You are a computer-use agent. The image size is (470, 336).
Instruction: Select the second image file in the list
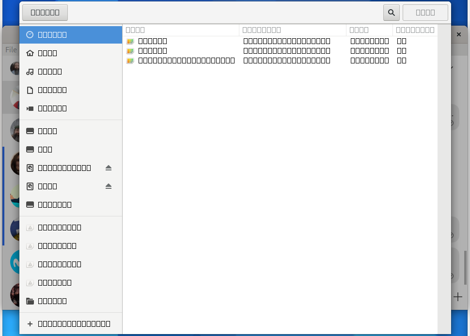[x=153, y=50]
